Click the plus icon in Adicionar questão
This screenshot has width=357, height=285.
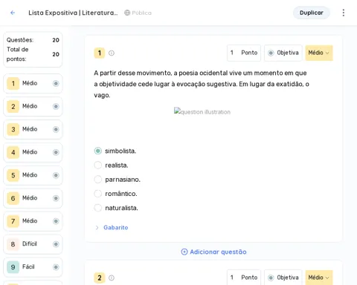point(184,252)
